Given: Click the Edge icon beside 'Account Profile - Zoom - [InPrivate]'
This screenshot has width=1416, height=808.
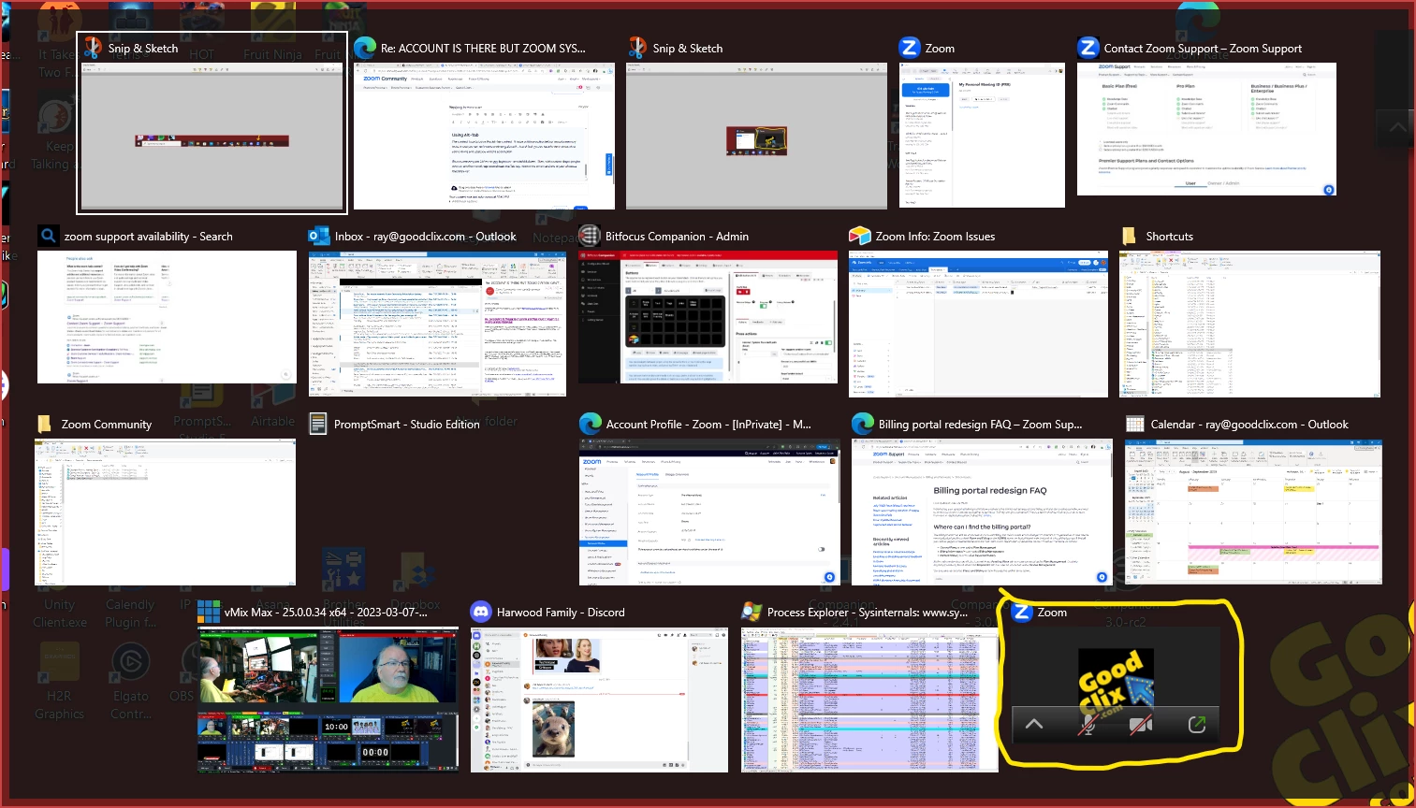Looking at the screenshot, I should (590, 424).
